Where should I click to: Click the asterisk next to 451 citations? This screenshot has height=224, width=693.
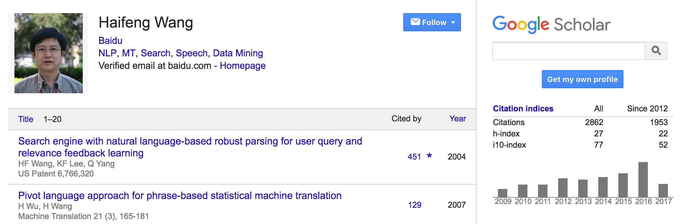click(x=429, y=156)
